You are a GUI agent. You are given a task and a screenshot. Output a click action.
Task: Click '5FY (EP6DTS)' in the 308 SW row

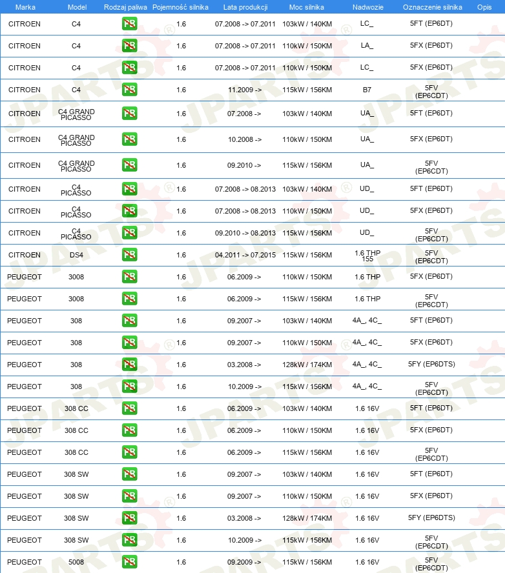click(x=431, y=518)
